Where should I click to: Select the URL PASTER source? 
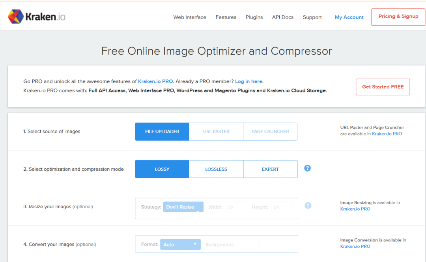(216, 132)
